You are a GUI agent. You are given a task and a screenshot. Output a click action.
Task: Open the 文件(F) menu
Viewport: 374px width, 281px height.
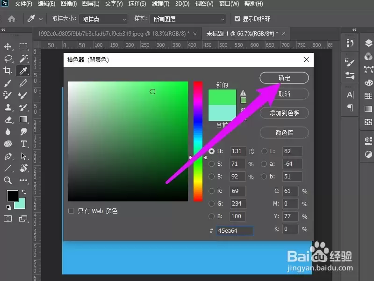(x=23, y=4)
